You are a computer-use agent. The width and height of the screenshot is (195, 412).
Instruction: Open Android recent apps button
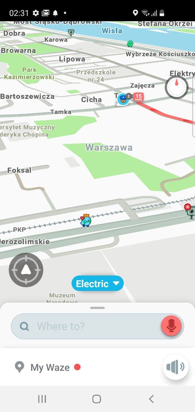click(x=42, y=399)
